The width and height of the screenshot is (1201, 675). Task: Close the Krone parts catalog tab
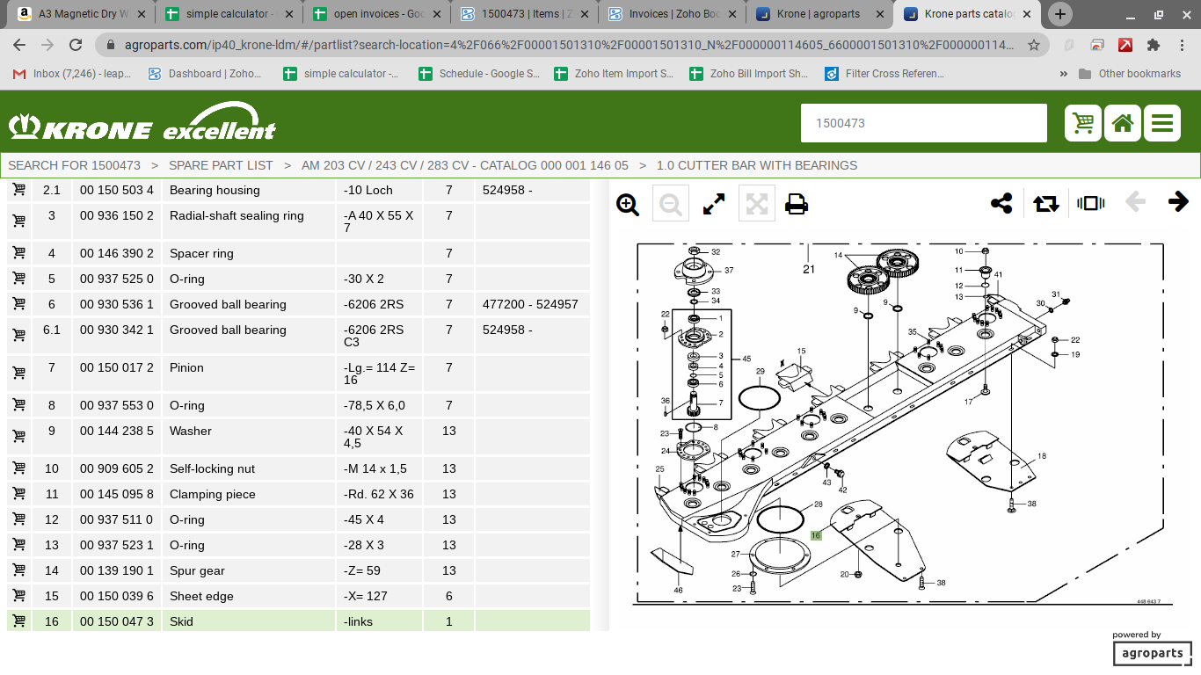tap(1029, 14)
